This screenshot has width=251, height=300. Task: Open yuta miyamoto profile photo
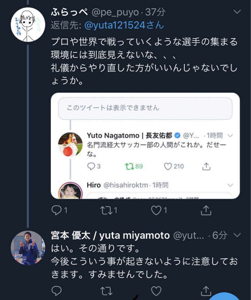click(x=28, y=248)
